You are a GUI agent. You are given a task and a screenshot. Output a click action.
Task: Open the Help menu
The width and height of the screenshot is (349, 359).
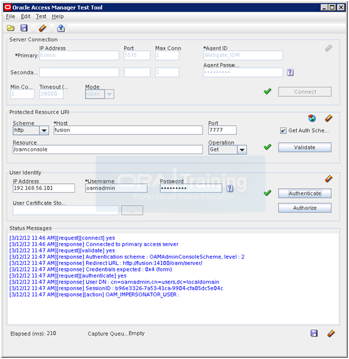pyautogui.click(x=58, y=16)
